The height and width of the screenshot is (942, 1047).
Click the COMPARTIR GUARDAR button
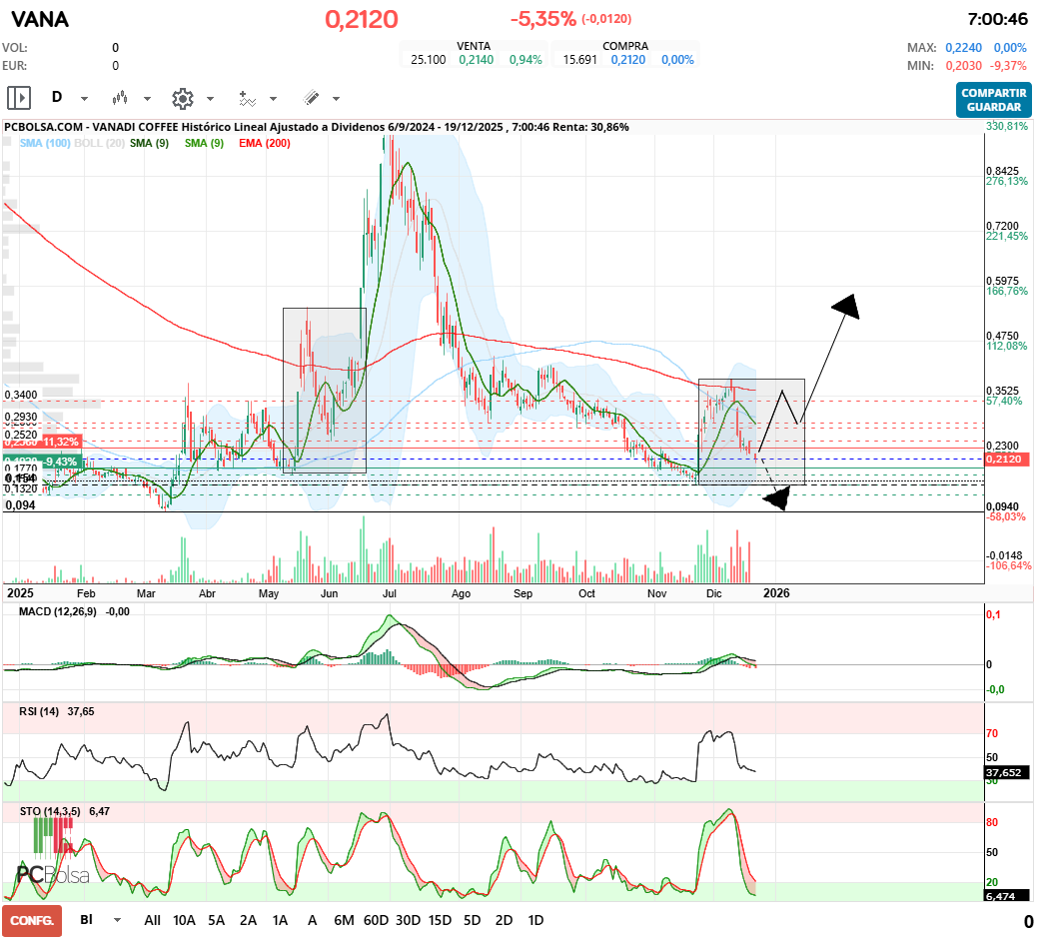coord(993,100)
